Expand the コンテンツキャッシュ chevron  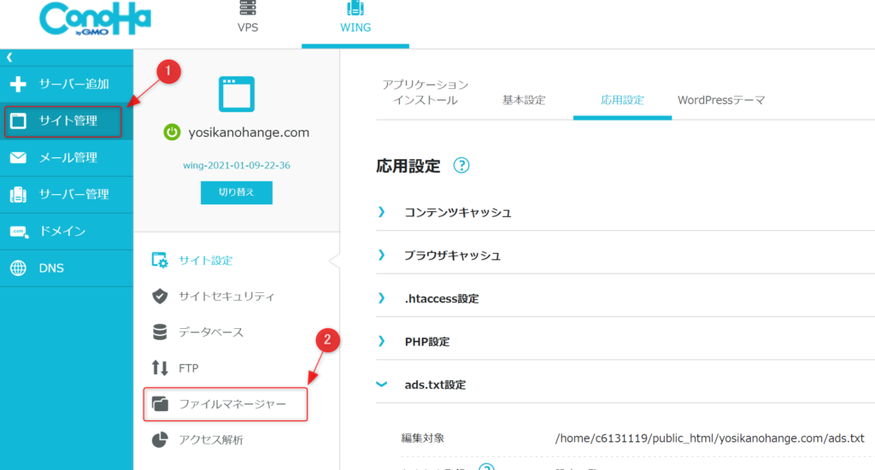pos(382,212)
